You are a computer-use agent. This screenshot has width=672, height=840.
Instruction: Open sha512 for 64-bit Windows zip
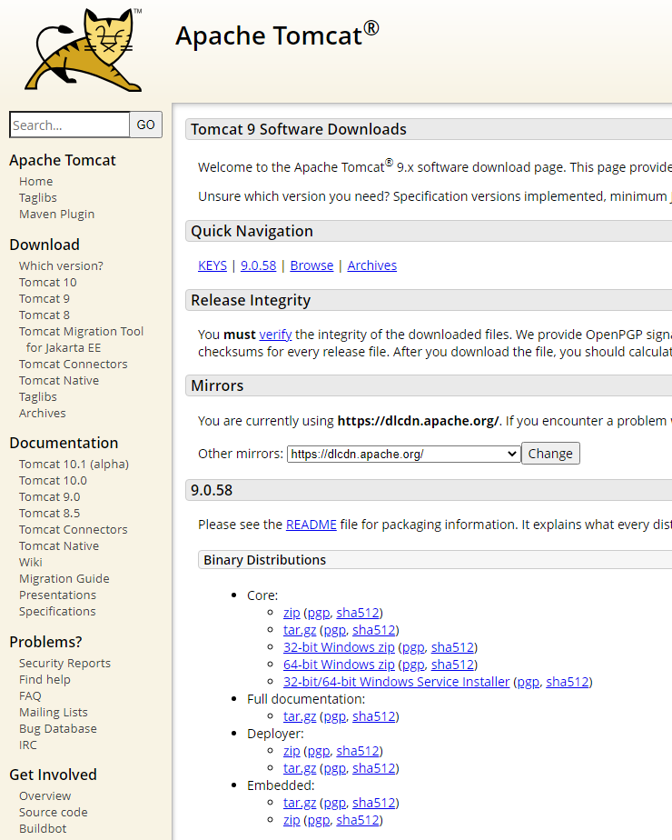click(452, 665)
